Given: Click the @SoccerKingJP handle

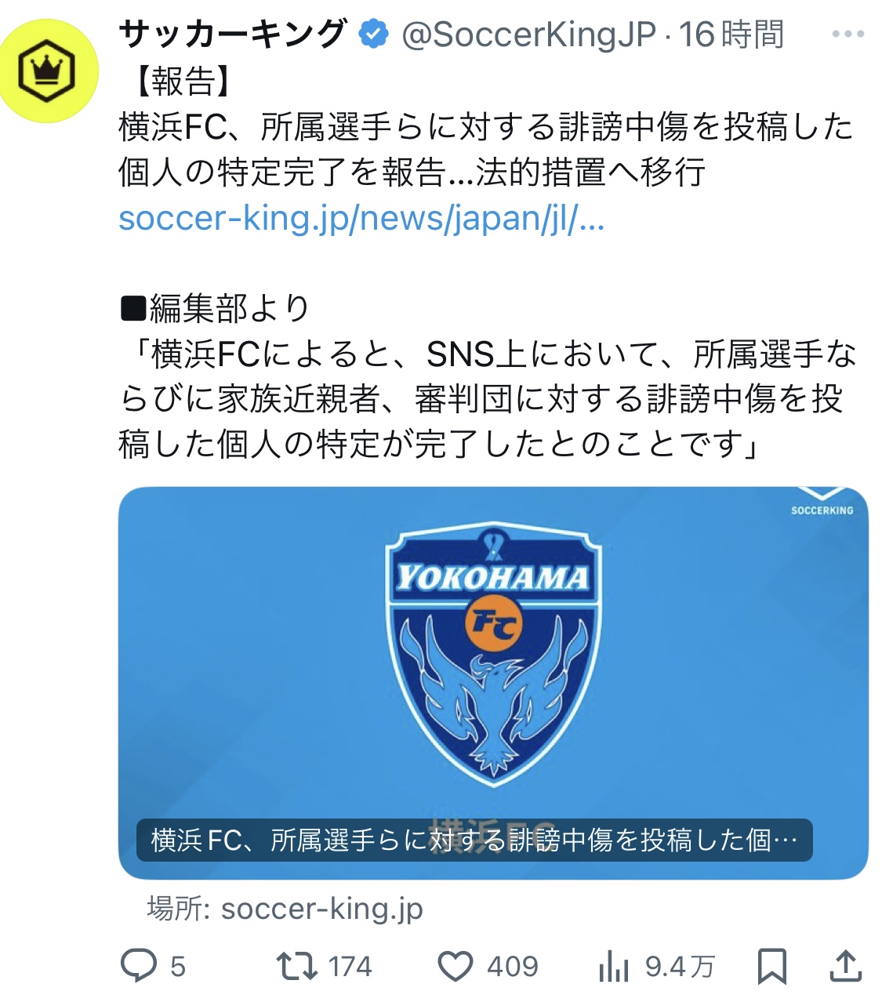Looking at the screenshot, I should pyautogui.click(x=528, y=34).
